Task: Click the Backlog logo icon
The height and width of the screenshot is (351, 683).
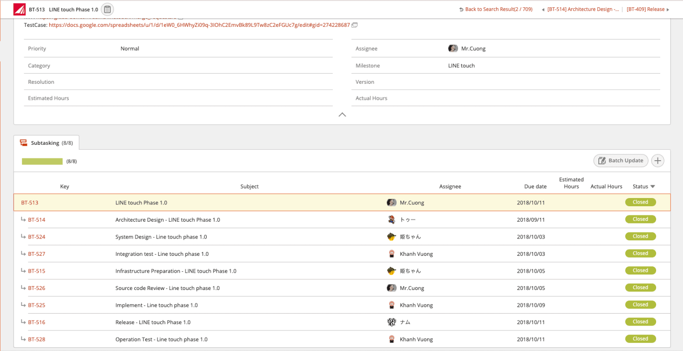Action: tap(20, 9)
